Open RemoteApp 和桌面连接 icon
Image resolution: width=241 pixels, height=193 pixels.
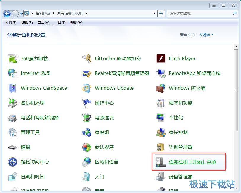(161, 73)
